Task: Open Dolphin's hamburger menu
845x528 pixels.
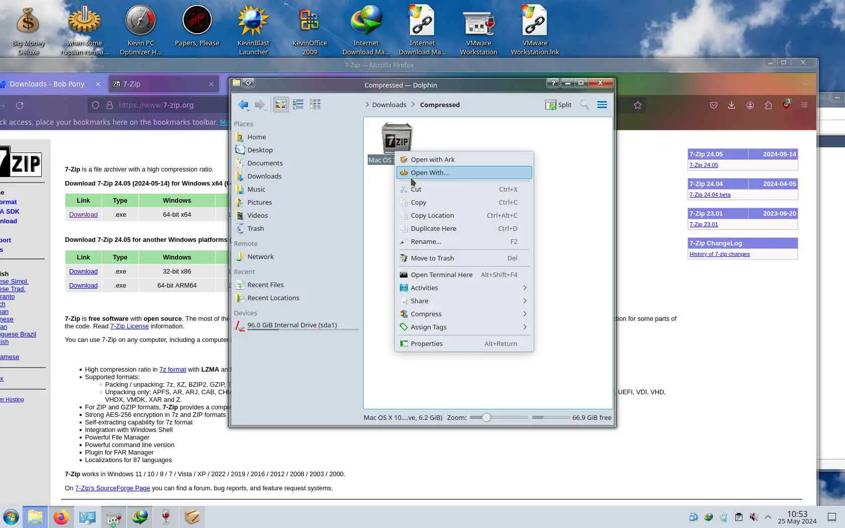Action: (602, 105)
